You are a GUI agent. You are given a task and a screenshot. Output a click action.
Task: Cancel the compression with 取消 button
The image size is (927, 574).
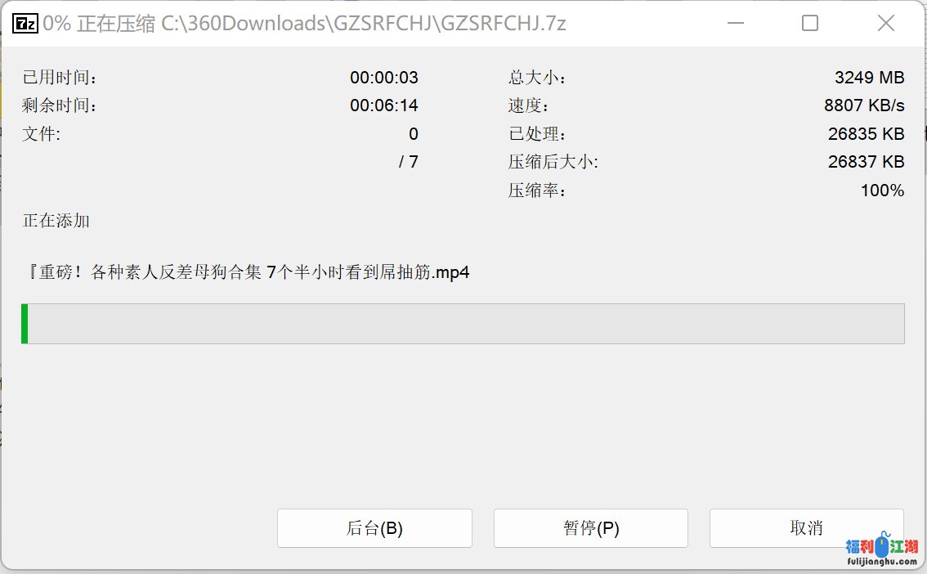coord(806,528)
